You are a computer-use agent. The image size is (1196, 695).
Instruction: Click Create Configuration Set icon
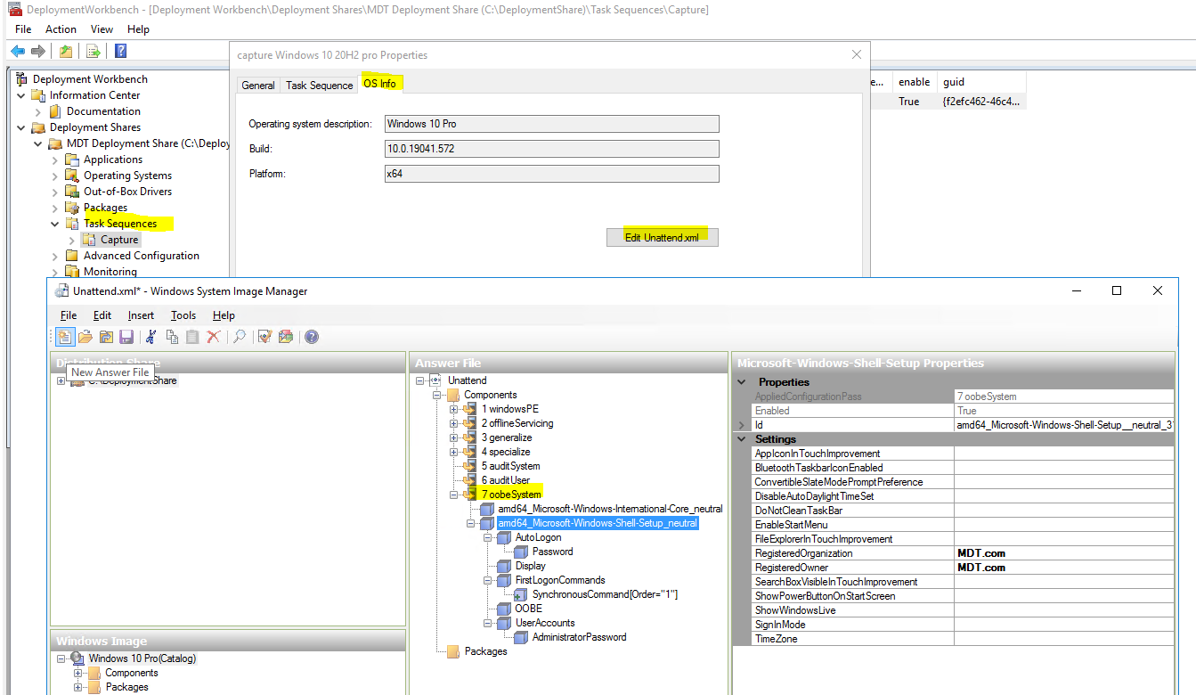pyautogui.click(x=286, y=337)
